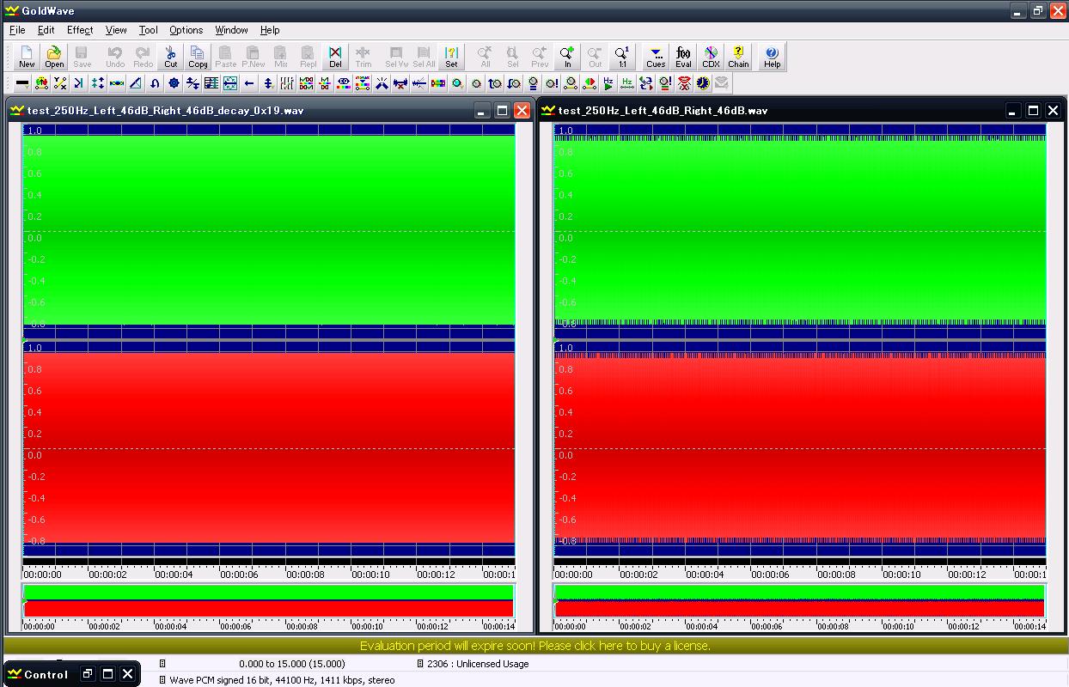This screenshot has width=1069, height=687.
Task: Zoom in with the In button
Action: click(x=567, y=57)
